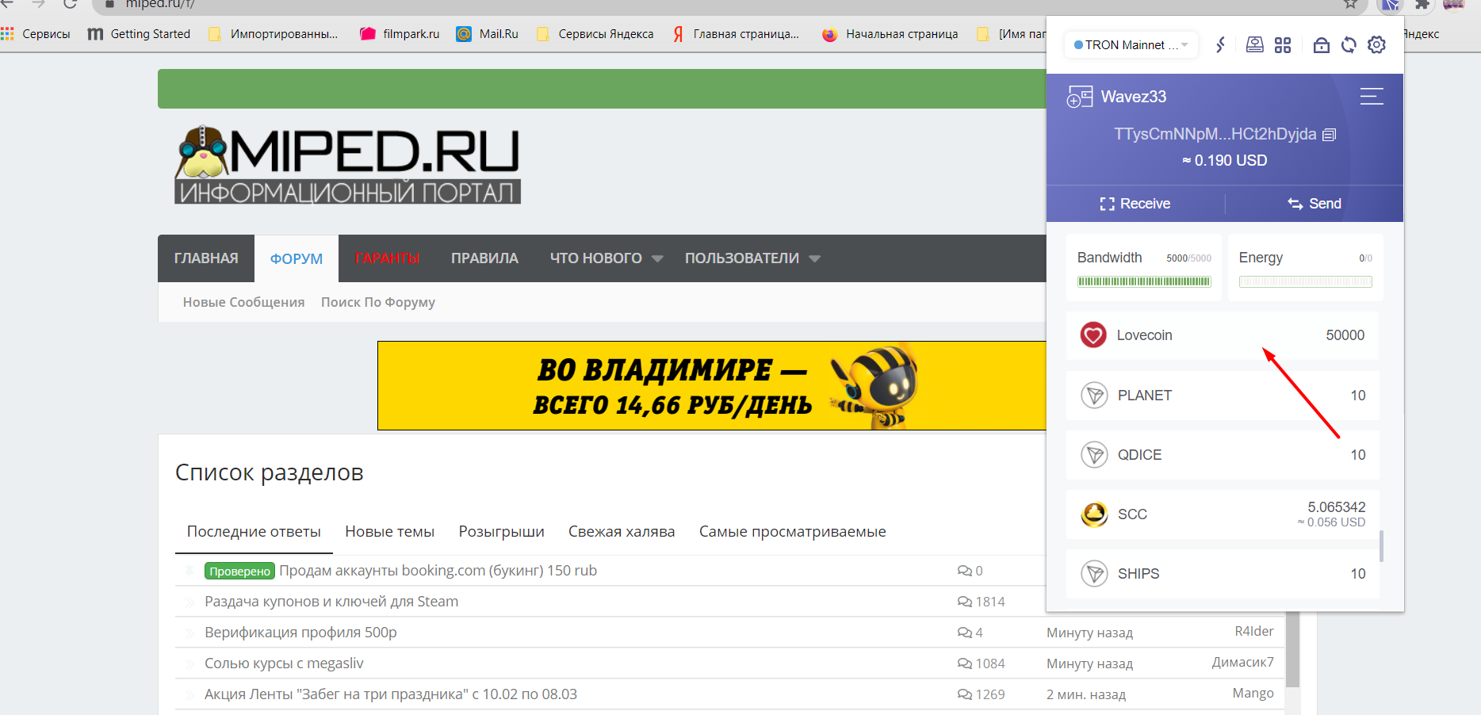Expand the ЧТО НОВОГО dropdown arrow

point(657,258)
